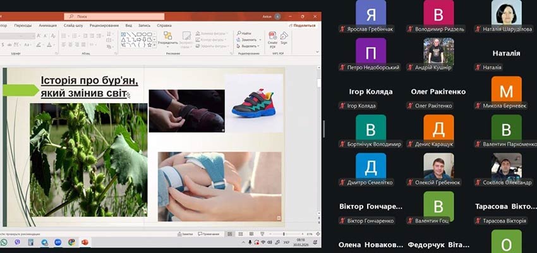The image size is (537, 253).
Task: Open Google Chrome from the taskbar
Action: tap(71, 242)
